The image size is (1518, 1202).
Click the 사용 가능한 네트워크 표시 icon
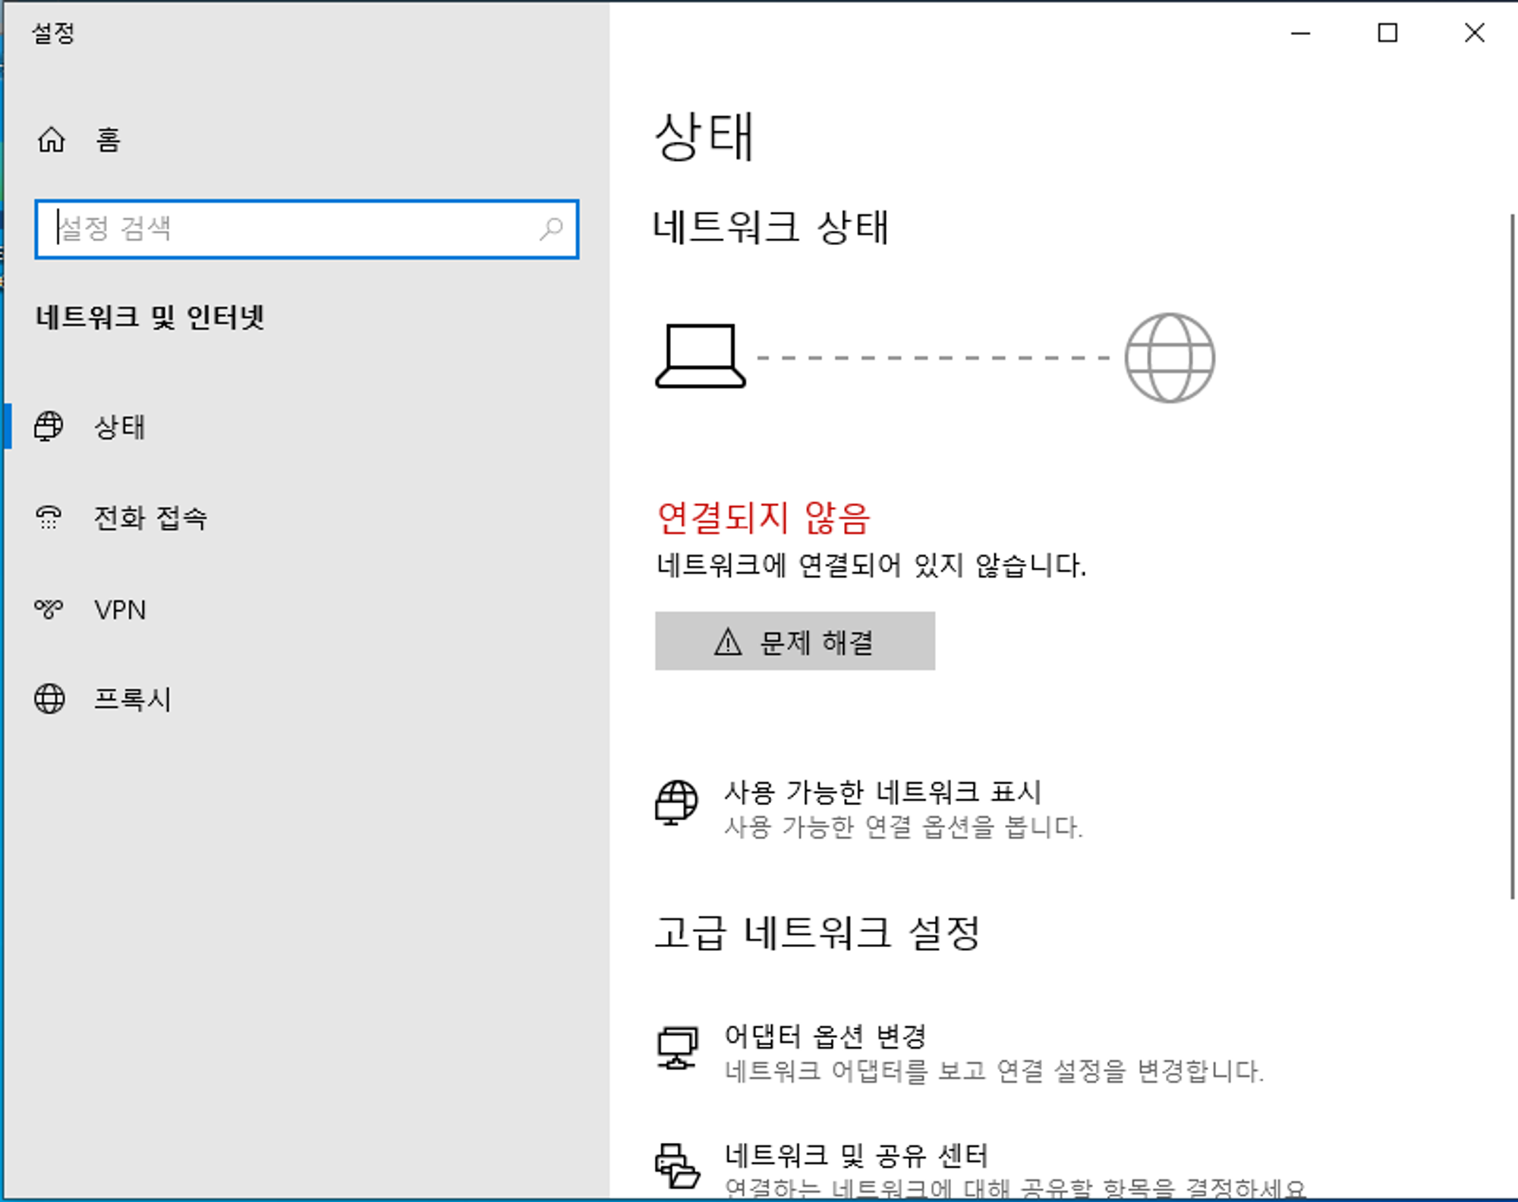[676, 802]
